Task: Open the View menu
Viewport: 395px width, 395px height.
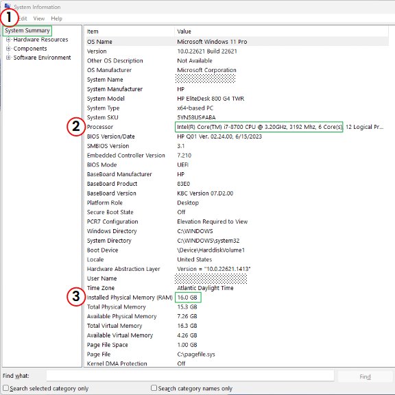Action: tap(39, 19)
